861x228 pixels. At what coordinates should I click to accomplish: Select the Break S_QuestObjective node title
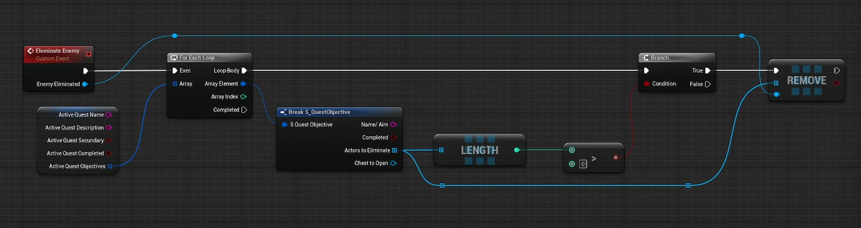point(319,112)
